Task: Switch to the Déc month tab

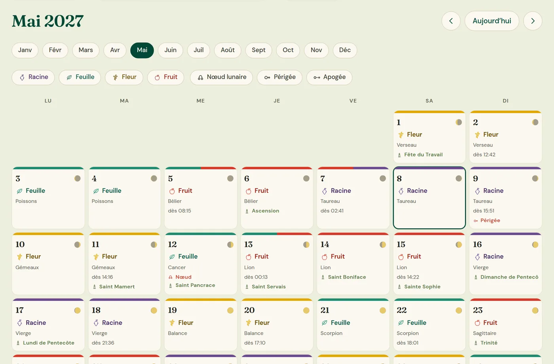Action: click(345, 50)
